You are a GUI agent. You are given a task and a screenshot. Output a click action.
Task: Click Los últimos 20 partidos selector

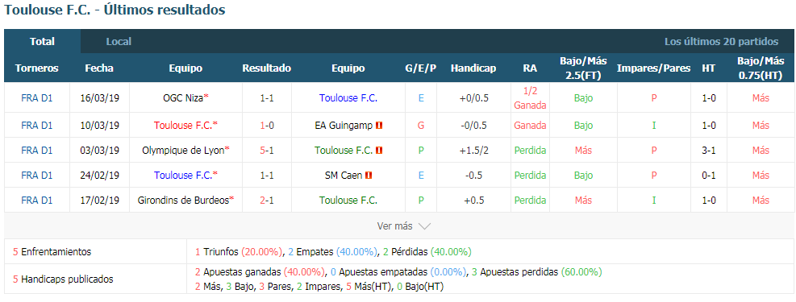click(x=721, y=42)
